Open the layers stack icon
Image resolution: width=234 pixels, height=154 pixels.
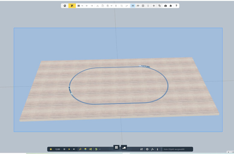tap(85, 149)
